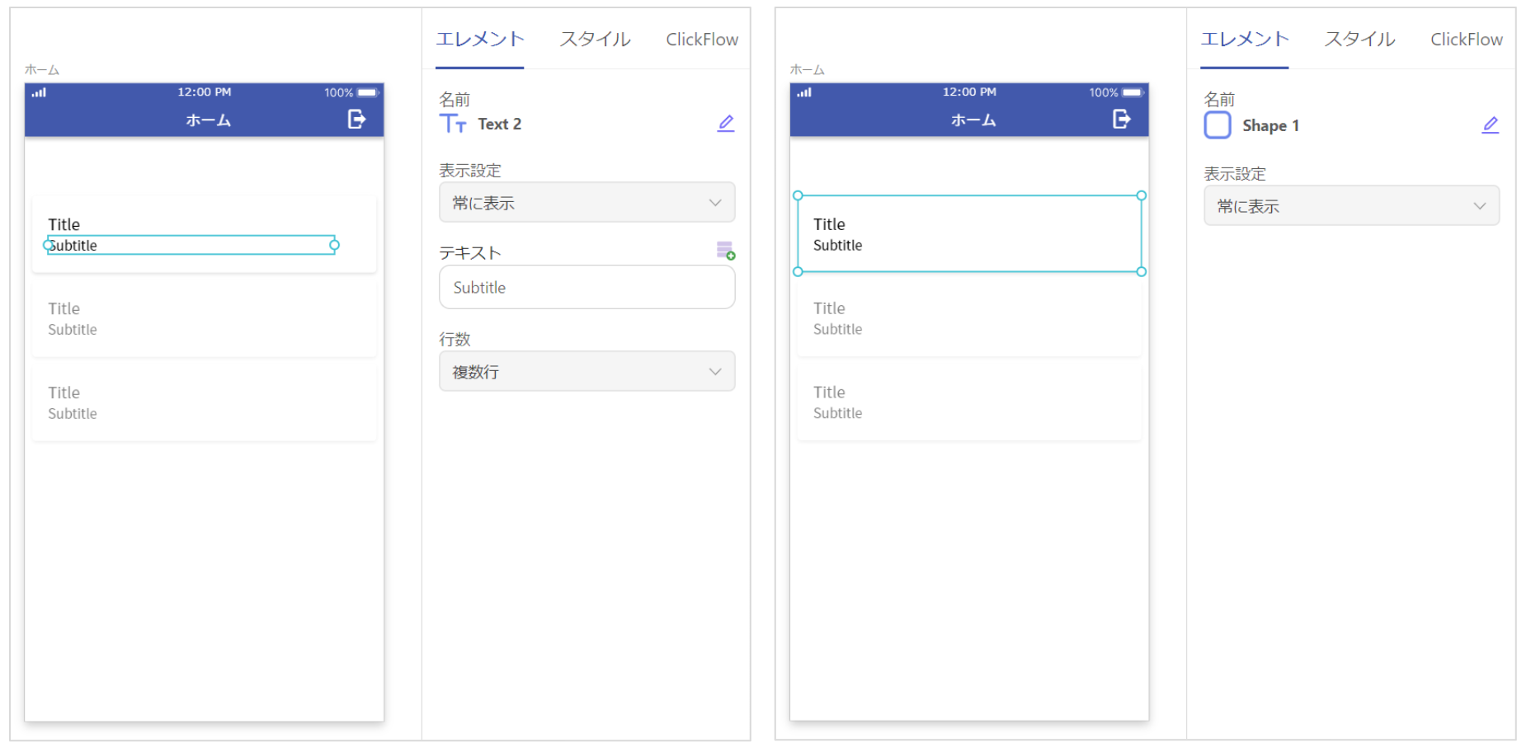Click the add database value icon
This screenshot has height=752, width=1531.
(x=726, y=251)
